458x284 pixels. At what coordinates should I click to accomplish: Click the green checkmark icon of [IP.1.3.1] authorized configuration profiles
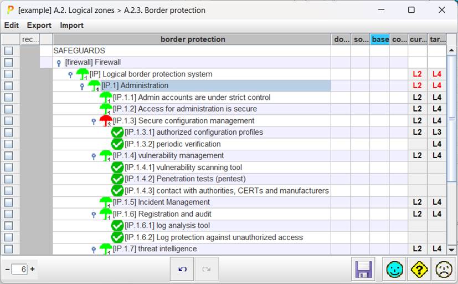click(117, 132)
